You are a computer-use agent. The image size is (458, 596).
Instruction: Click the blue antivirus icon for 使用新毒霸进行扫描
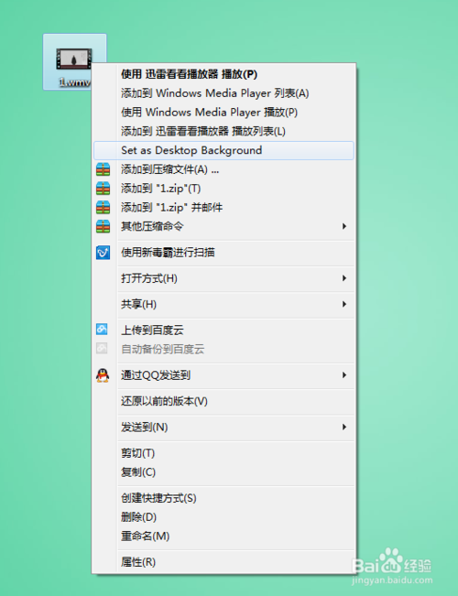(103, 253)
